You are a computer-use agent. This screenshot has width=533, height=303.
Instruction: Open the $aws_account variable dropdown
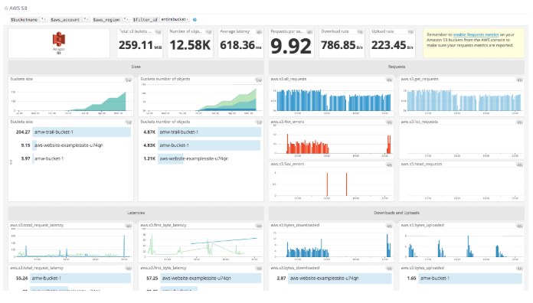click(x=87, y=20)
